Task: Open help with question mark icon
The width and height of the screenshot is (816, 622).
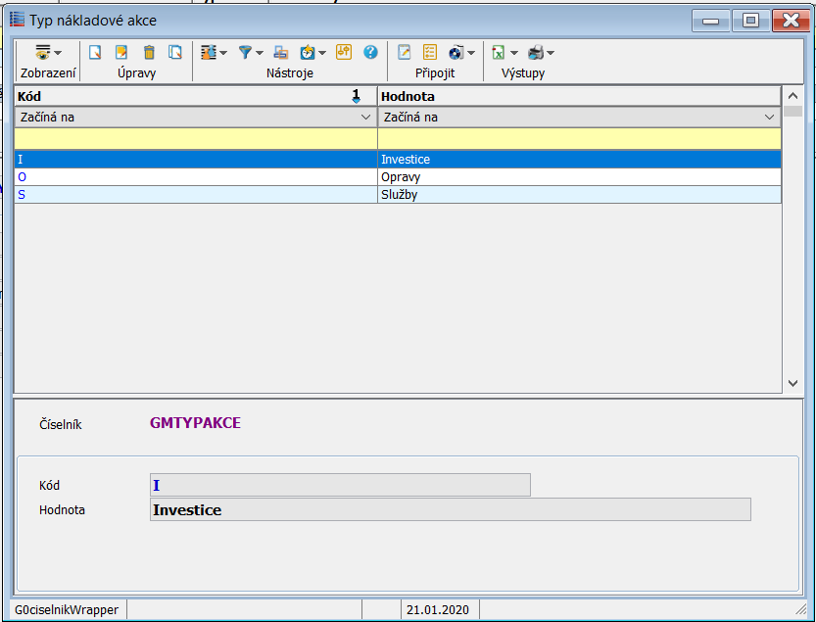Action: [x=370, y=53]
